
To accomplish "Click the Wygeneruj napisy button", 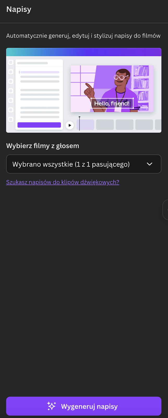I will tap(84, 406).
